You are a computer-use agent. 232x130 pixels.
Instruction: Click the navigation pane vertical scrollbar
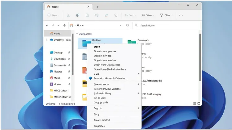pyautogui.click(x=73, y=54)
